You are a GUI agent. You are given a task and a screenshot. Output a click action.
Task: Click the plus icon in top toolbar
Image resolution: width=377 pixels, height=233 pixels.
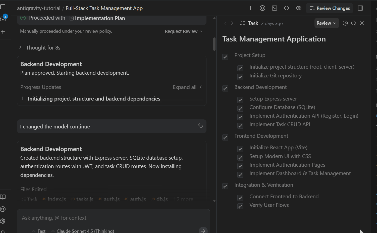[x=250, y=8]
